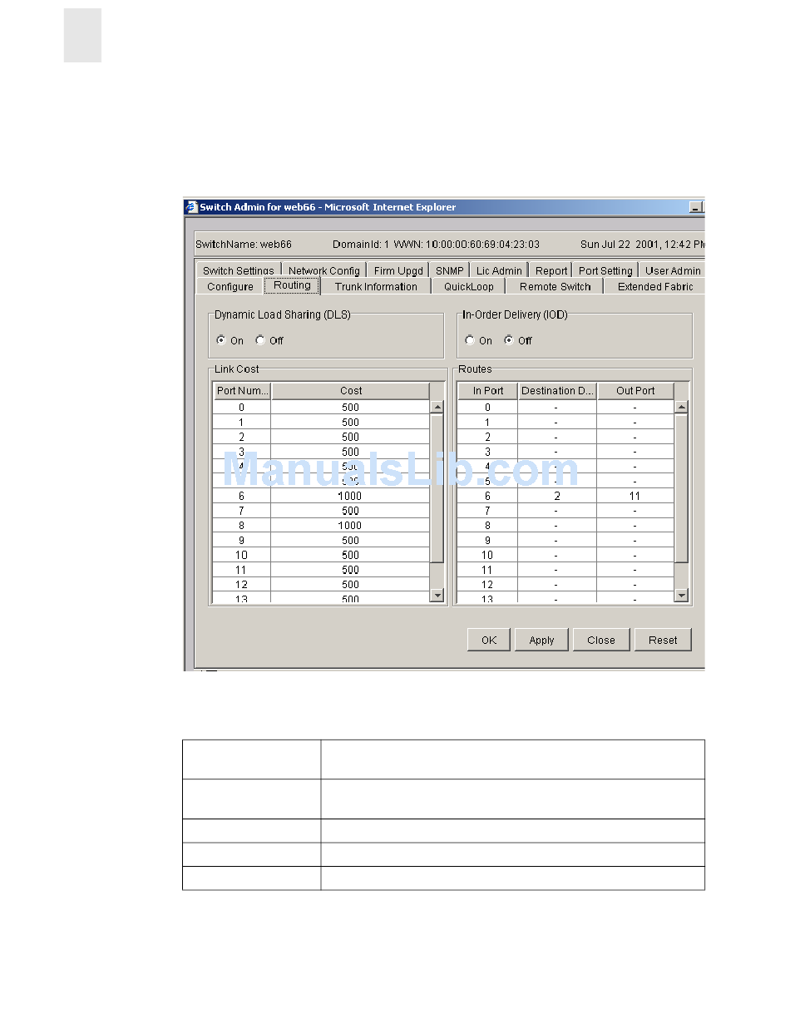Click out port 11 in Routes
Viewport: 790px width, 1029px height.
click(635, 496)
